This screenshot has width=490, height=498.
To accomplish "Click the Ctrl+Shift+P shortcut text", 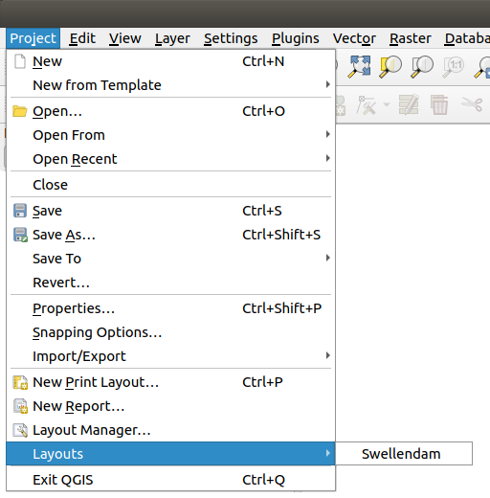I will click(x=282, y=308).
